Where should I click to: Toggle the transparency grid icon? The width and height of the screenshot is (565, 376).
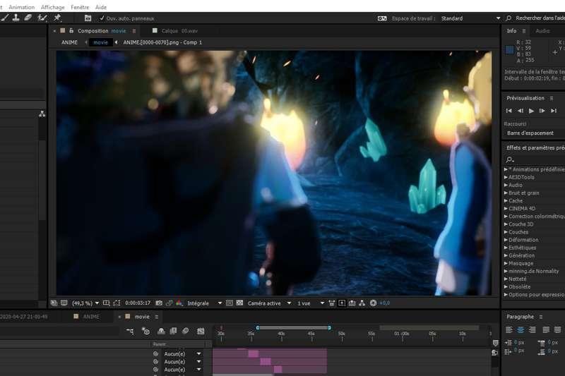pyautogui.click(x=239, y=303)
